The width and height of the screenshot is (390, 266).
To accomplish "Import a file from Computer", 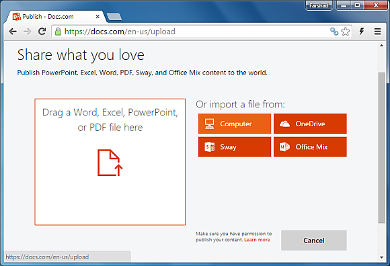I will click(x=235, y=124).
